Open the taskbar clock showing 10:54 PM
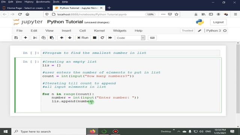Screen dimensions: 240x135 point(220,132)
